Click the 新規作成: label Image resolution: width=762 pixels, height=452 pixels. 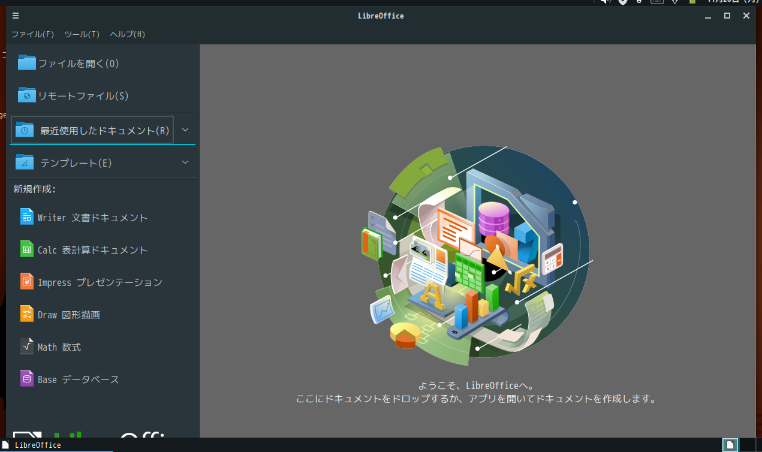coord(35,189)
